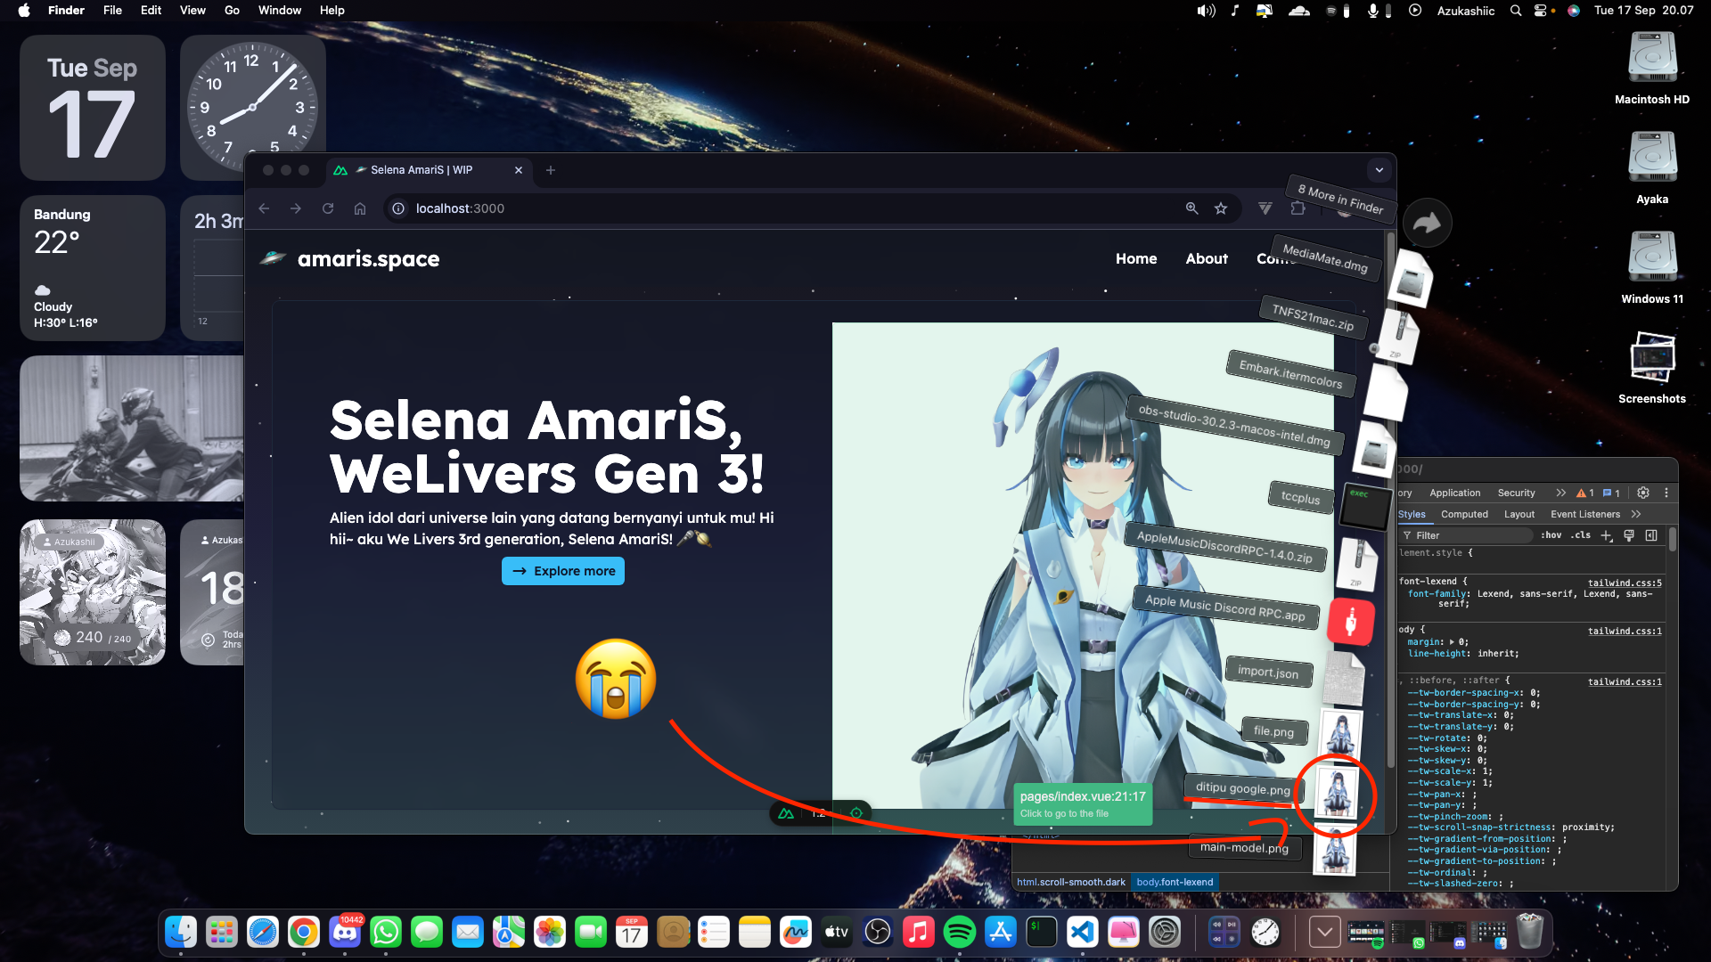The width and height of the screenshot is (1711, 962).
Task: Open the Window menu in the menu bar
Action: [x=279, y=11]
